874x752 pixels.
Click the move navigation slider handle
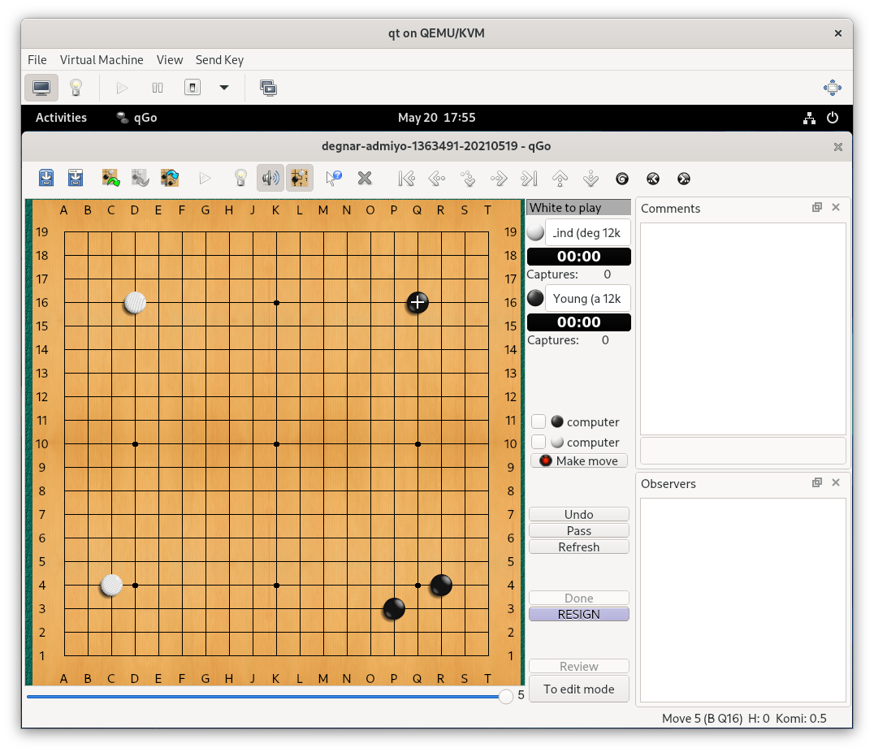(506, 696)
